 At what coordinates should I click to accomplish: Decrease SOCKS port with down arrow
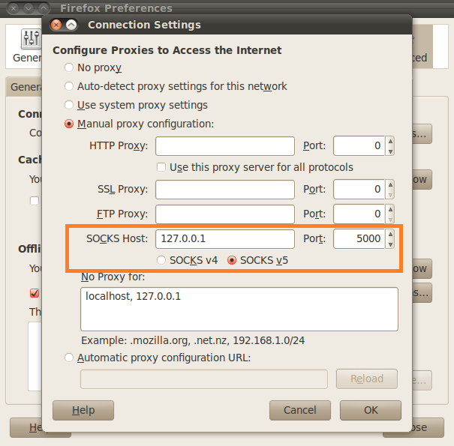390,244
